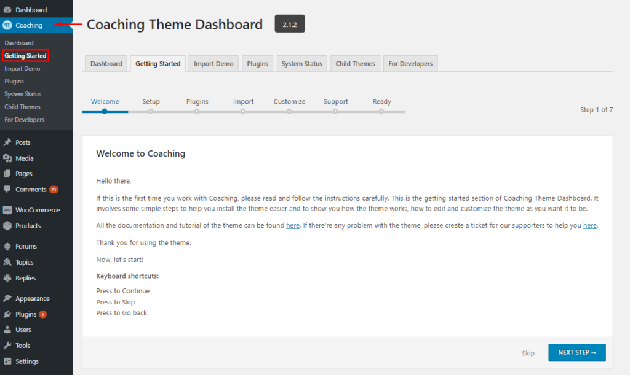
Task: Click the Child Themes tab
Action: coord(355,63)
